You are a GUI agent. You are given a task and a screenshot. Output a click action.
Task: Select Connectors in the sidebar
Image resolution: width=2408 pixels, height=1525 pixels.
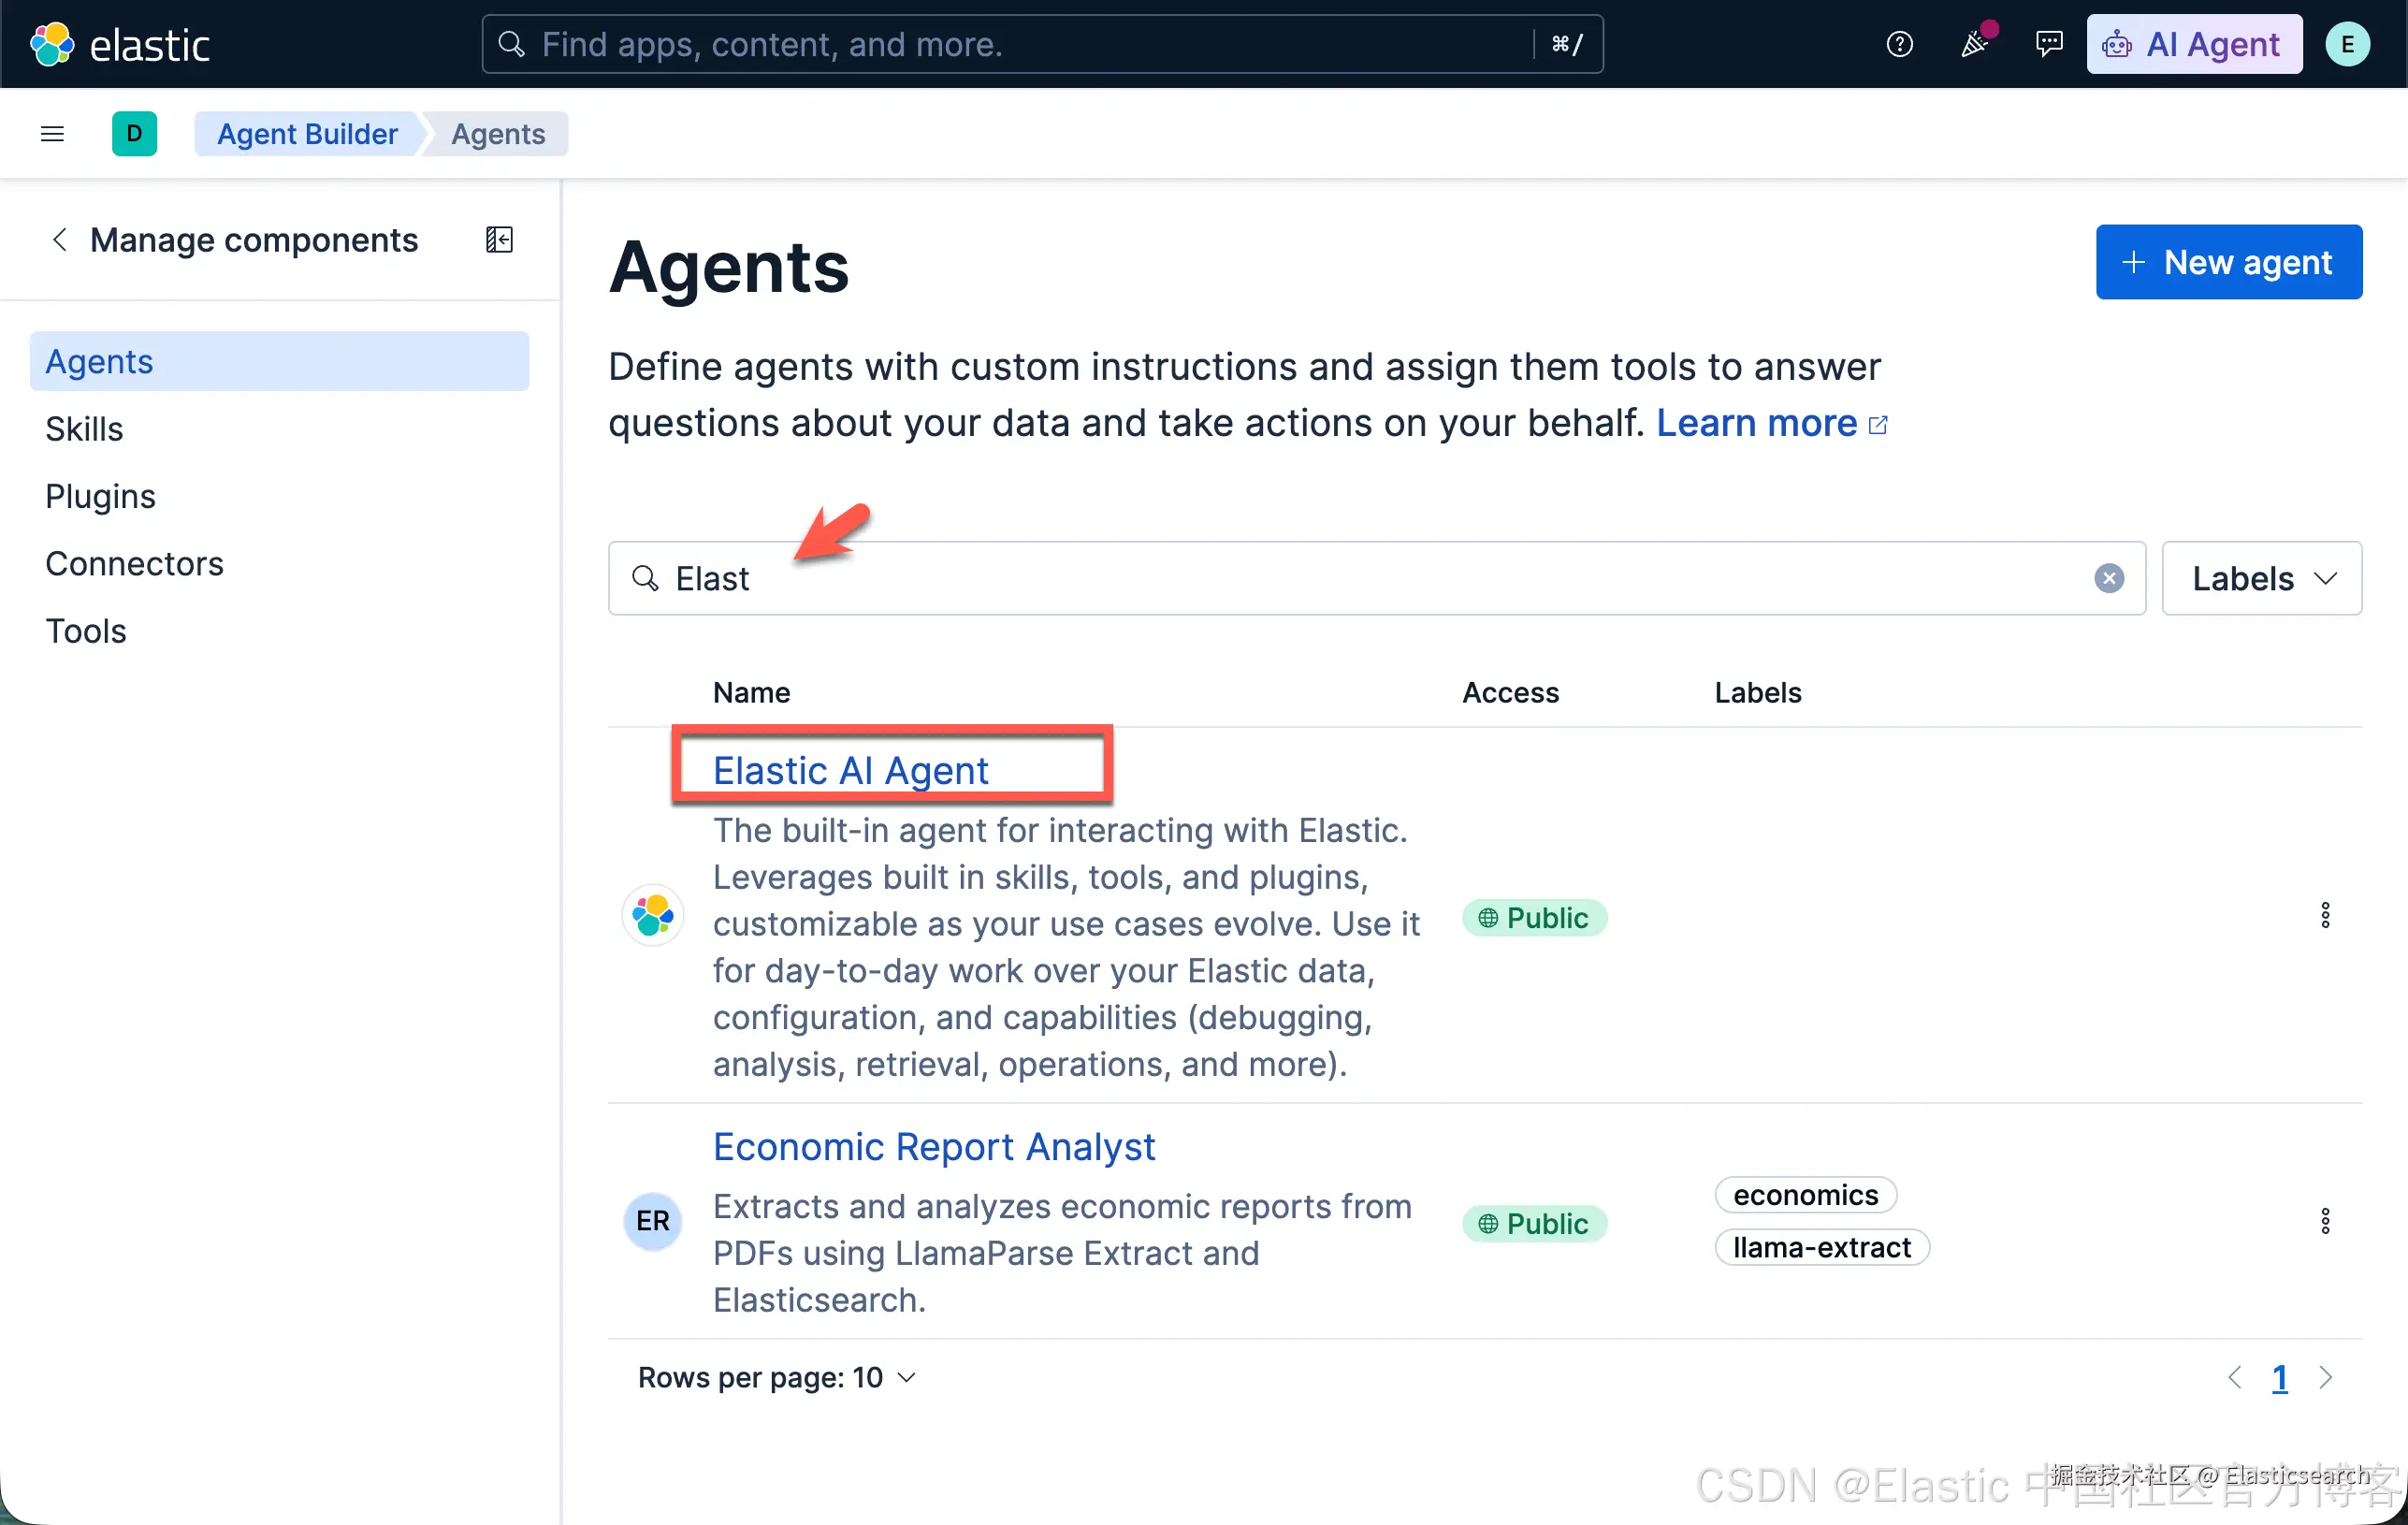[x=134, y=563]
